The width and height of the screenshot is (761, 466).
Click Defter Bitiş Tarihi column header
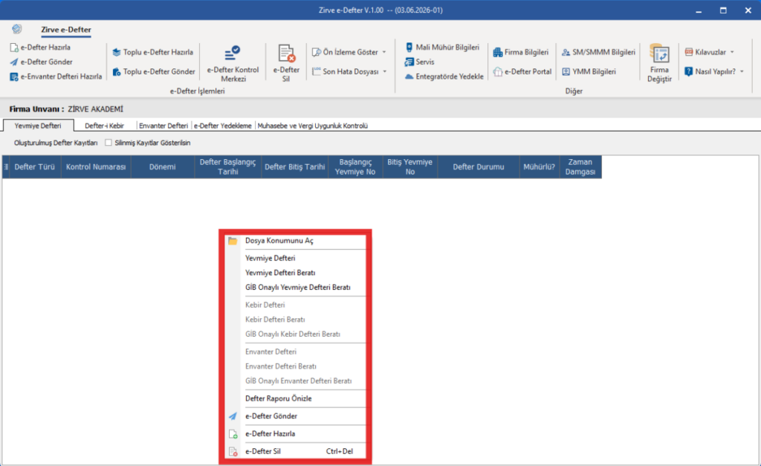pos(294,167)
